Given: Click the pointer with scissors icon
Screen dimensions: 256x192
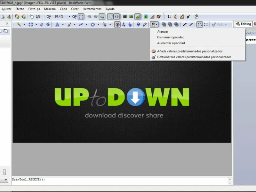Looking at the screenshot, I should [x=38, y=17].
